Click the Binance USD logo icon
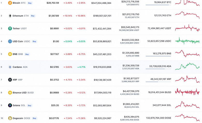Image resolution: width=202 pixels, height=123 pixels. pos(10,92)
